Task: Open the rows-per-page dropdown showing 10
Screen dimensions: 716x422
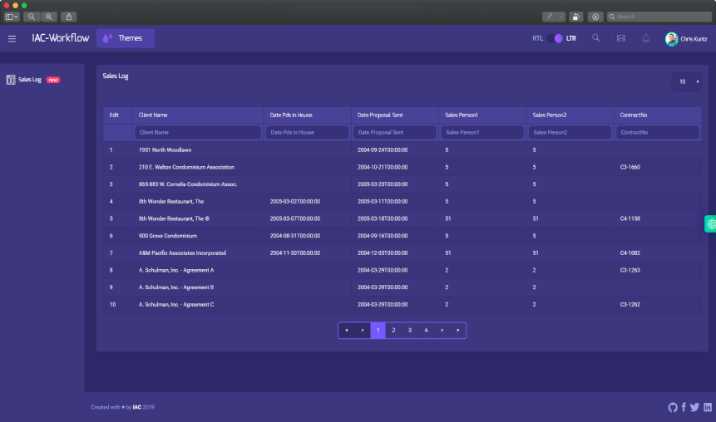Action: 687,81
